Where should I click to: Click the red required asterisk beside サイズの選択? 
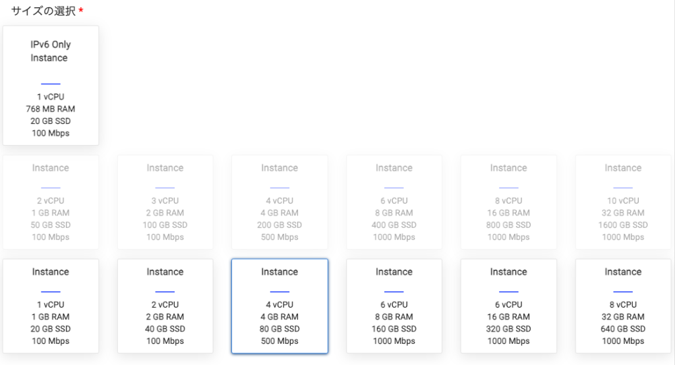click(x=81, y=11)
